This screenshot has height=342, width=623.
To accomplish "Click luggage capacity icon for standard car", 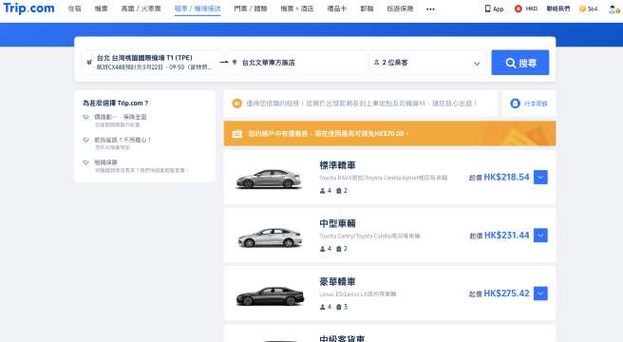I will pos(339,191).
